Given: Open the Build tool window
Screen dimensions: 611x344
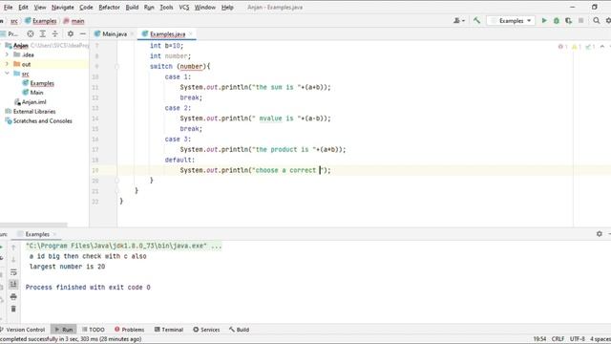Looking at the screenshot, I should tap(239, 330).
